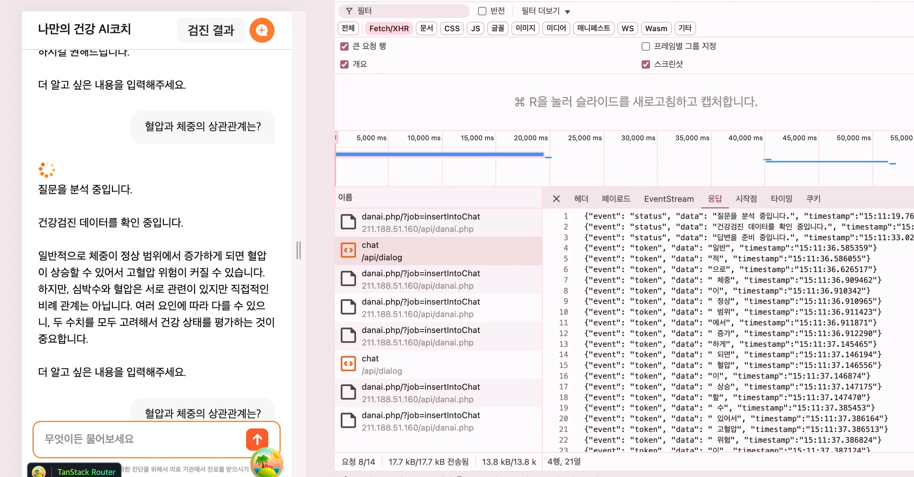Screen dimensions: 914x477
Task: Click the orange send arrow button
Action: click(x=257, y=440)
